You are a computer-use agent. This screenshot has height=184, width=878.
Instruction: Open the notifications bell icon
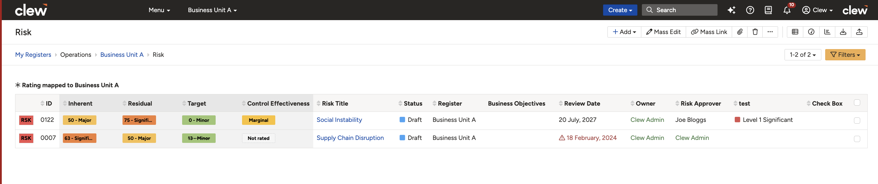tap(787, 10)
